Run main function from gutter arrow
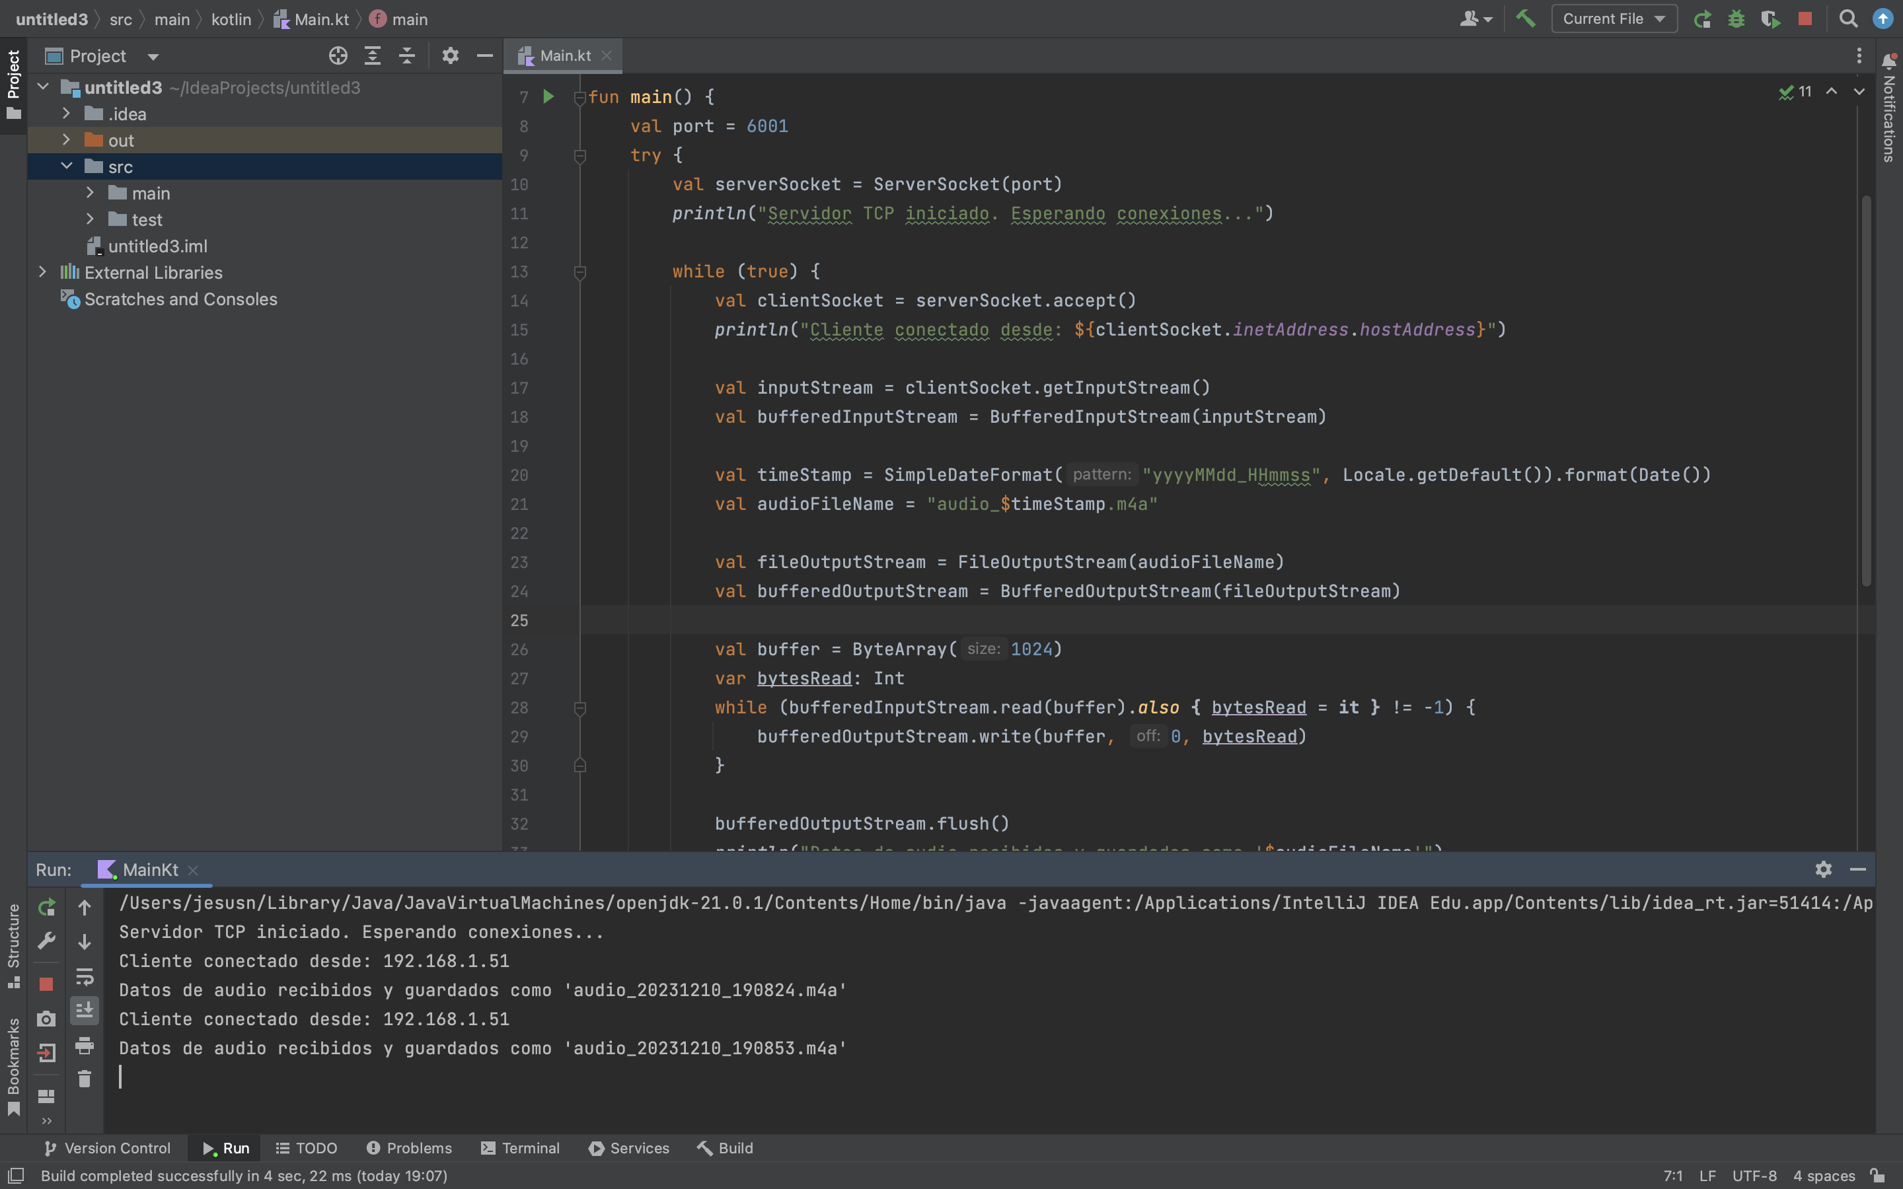The height and width of the screenshot is (1189, 1903). pos(549,96)
